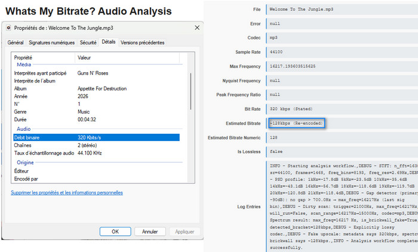Close the Propriétés dialog with the X
This screenshot has width=418, height=252.
point(197,27)
